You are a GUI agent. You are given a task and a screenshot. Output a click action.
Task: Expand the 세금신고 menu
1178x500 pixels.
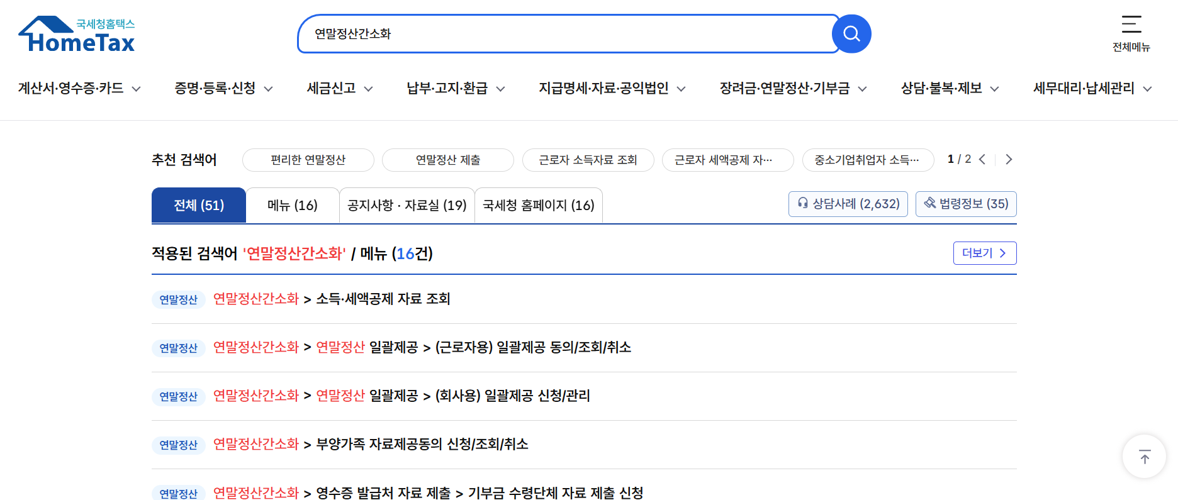pos(340,89)
